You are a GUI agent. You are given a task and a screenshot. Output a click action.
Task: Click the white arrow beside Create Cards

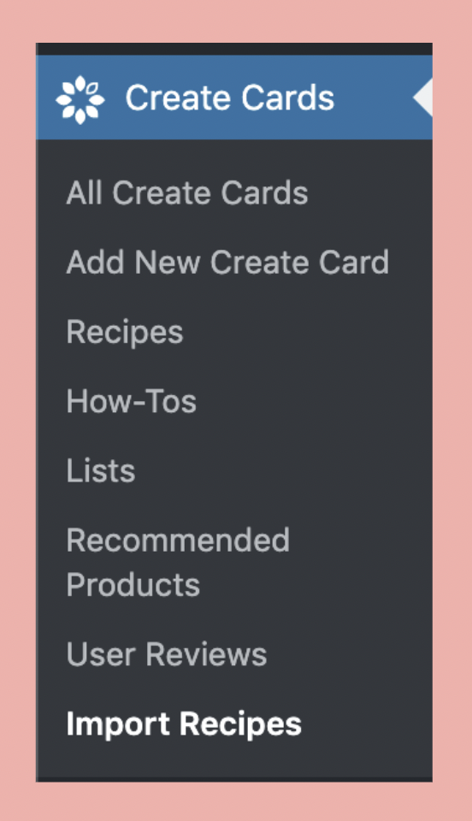(x=422, y=97)
